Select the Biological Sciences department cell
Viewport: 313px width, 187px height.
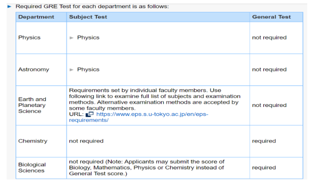(x=41, y=168)
